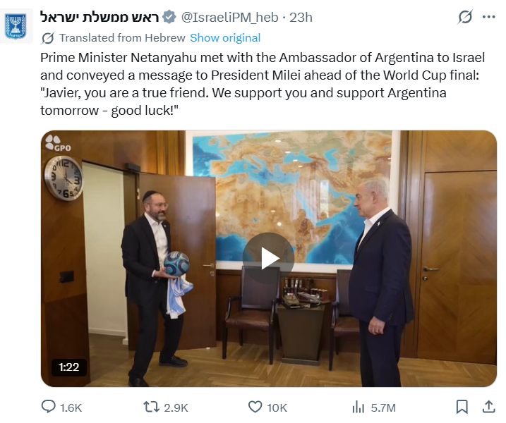The height and width of the screenshot is (423, 506).
Task: View the 1.6K replies count
Action: pyautogui.click(x=71, y=408)
